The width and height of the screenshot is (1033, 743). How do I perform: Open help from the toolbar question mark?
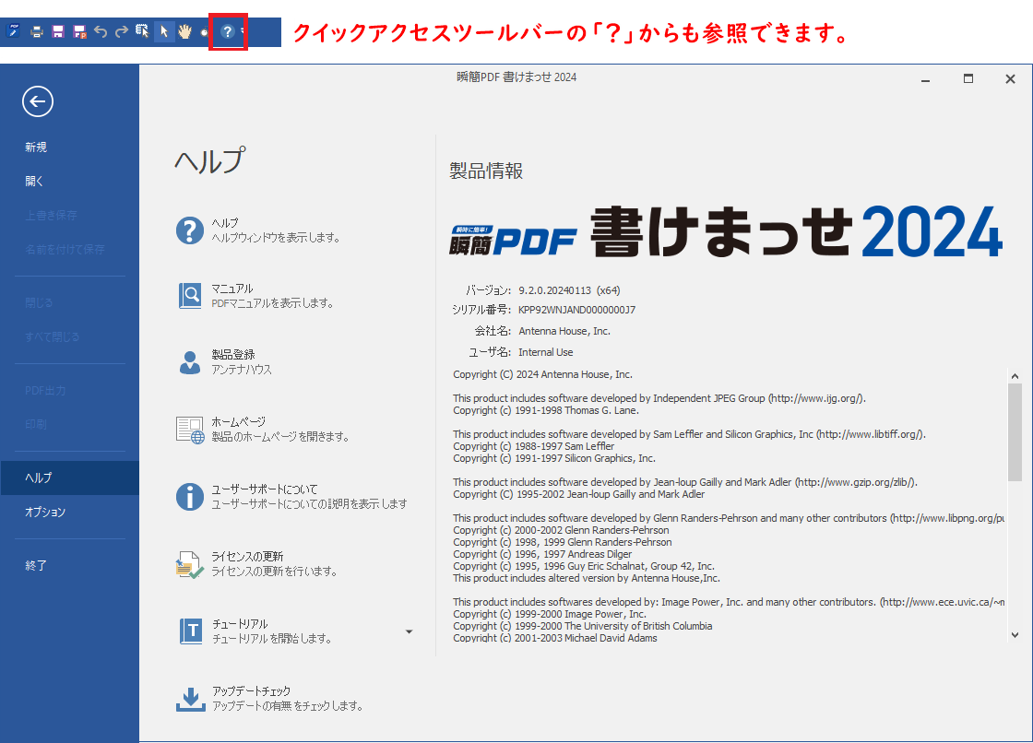227,31
